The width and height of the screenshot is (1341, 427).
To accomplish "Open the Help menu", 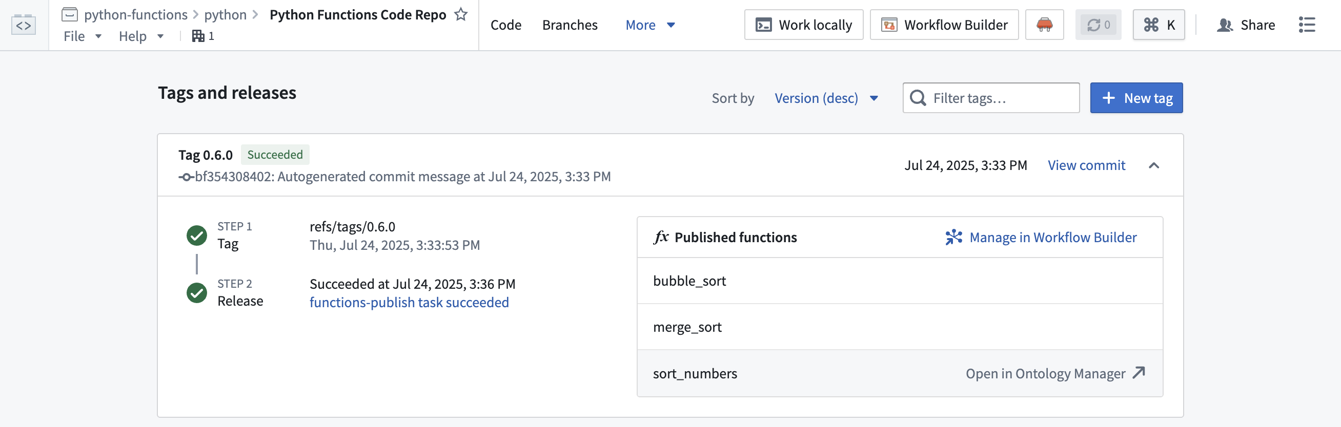I will pos(141,36).
